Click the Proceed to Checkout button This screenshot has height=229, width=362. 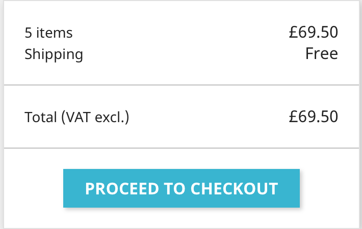(x=181, y=188)
